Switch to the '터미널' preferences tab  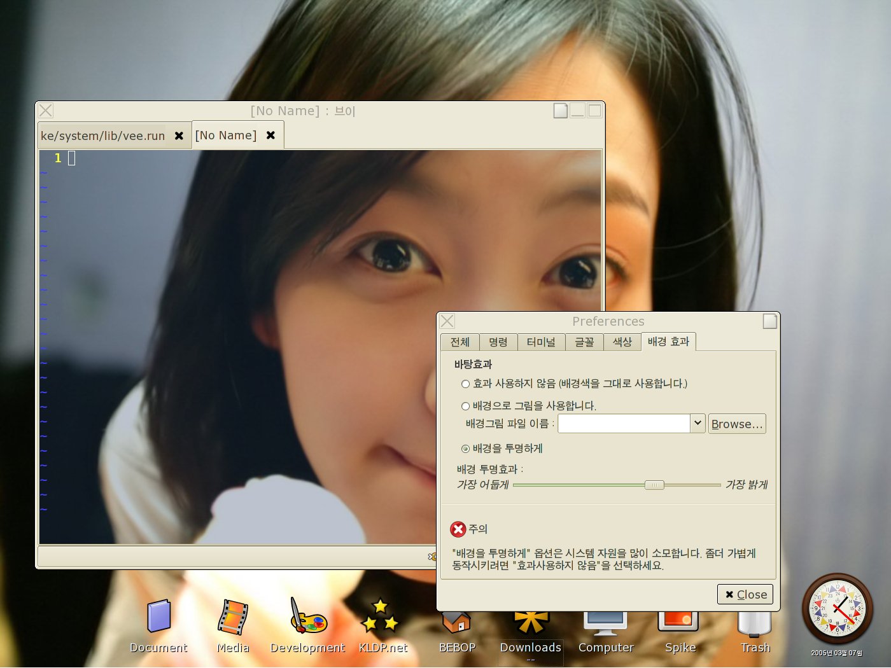(541, 342)
